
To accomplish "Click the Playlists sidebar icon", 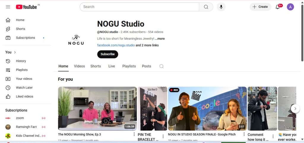I will (x=8, y=70).
